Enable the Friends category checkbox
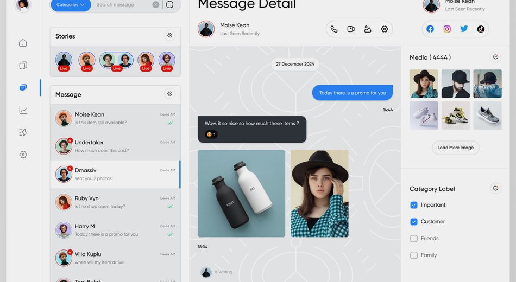This screenshot has height=282, width=516. [414, 239]
